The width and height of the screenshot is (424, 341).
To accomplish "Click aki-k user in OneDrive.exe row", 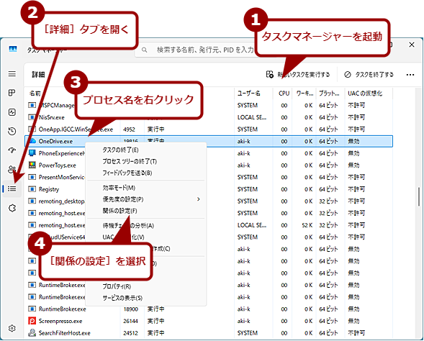I will 243,141.
